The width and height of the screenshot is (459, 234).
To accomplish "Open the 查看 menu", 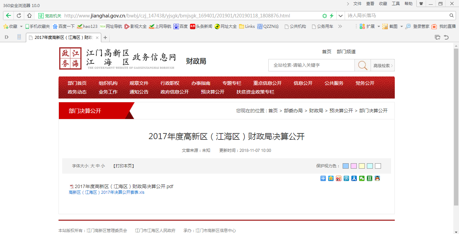I will [370, 4].
